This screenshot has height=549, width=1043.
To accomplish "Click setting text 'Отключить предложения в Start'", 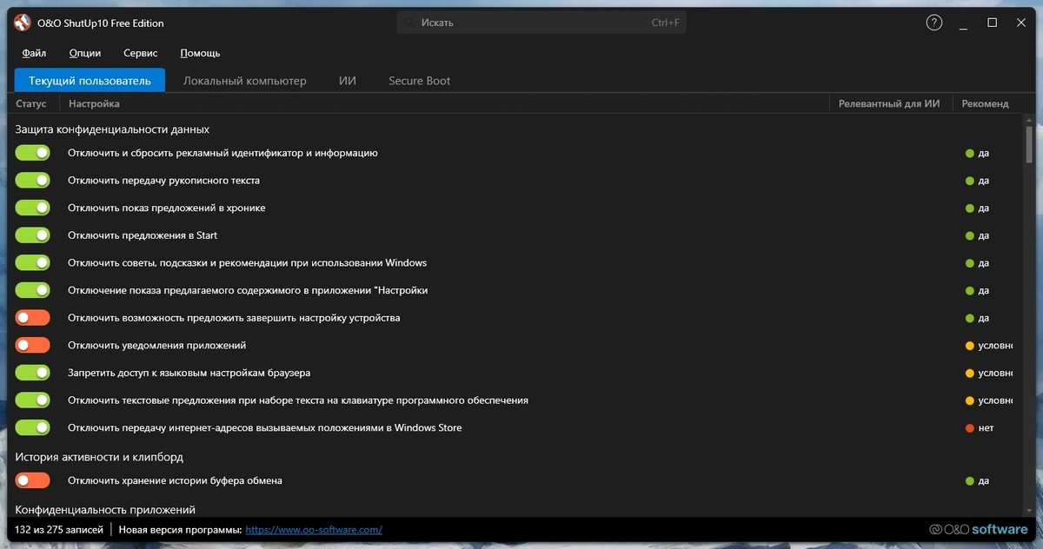I will point(143,235).
